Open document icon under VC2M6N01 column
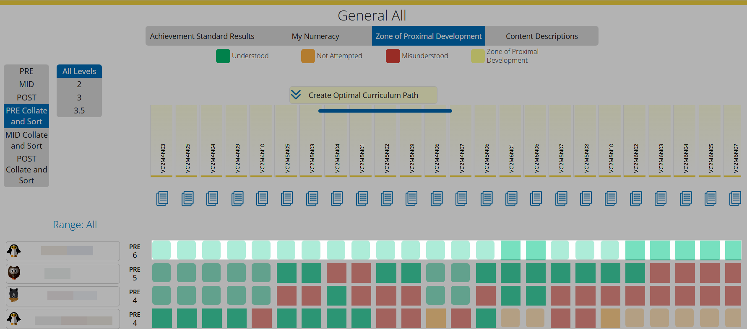Screen dimensions: 747x329 pyautogui.click(x=511, y=198)
